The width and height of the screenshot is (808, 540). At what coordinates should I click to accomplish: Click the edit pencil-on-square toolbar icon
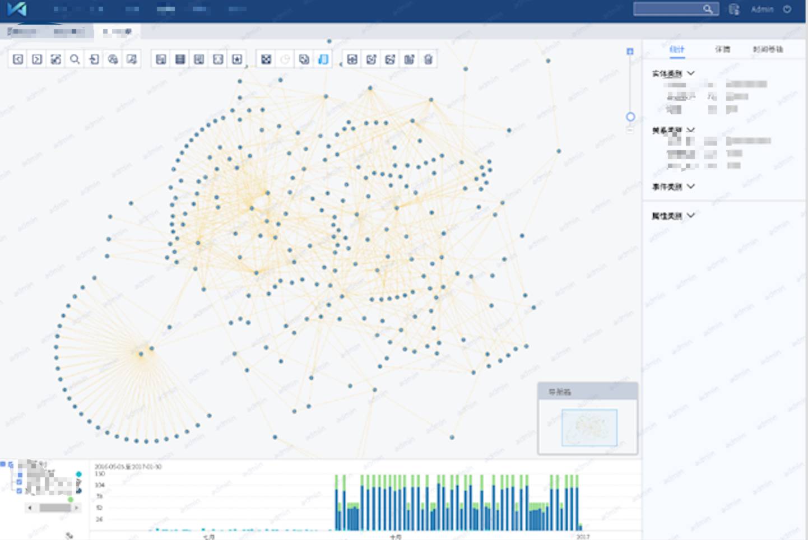(x=371, y=59)
